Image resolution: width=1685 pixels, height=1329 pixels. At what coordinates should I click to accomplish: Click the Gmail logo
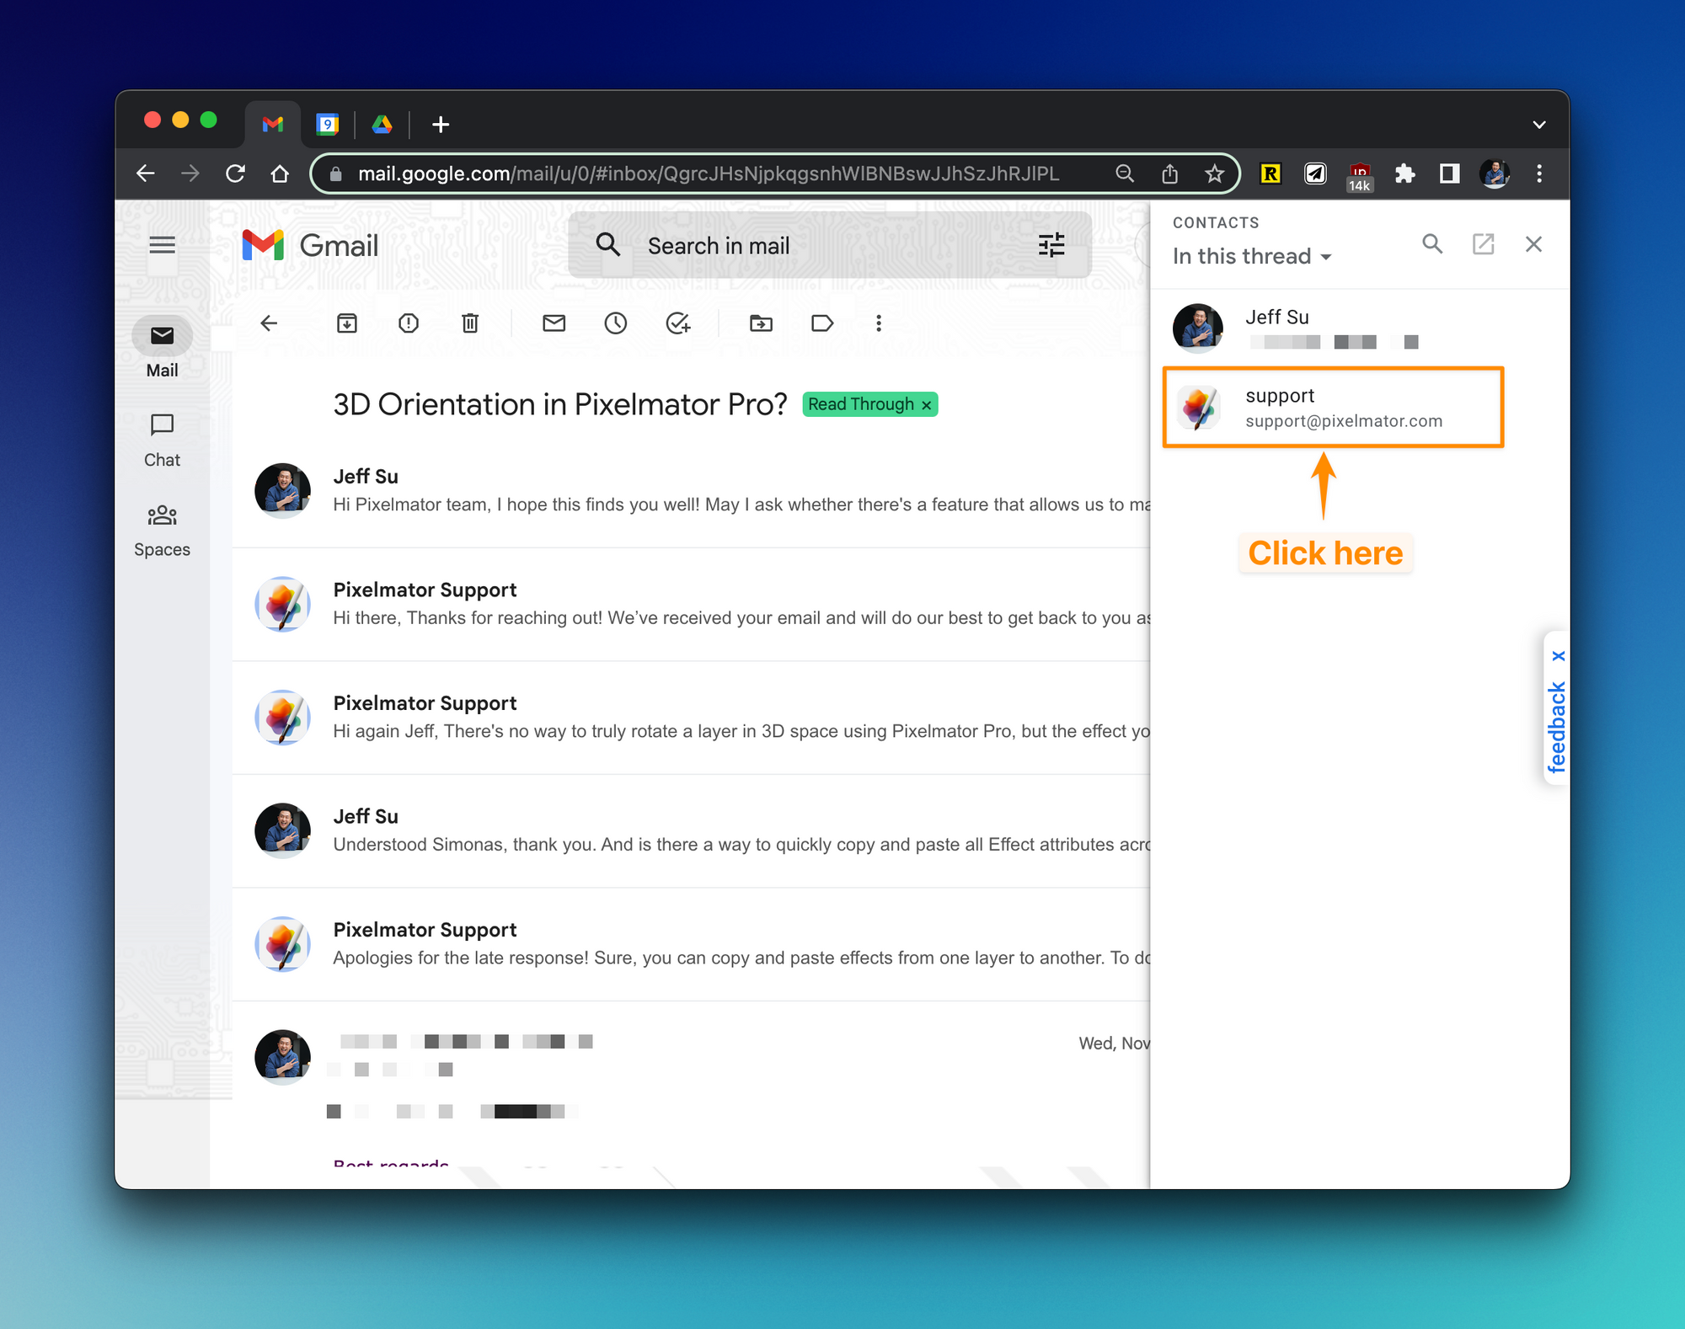coord(309,245)
